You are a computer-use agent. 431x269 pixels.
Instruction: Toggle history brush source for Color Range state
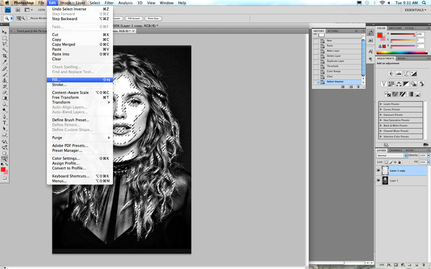click(x=315, y=71)
